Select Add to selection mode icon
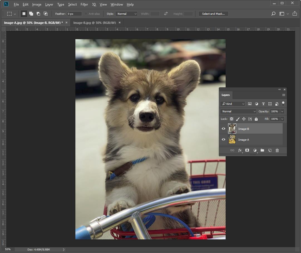Screen dimensions: 301x253 [x=31, y=14]
